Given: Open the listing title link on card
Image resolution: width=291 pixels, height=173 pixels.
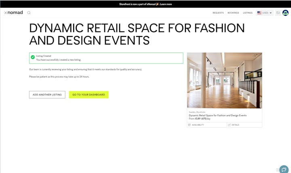Looking at the screenshot, I should point(217,115).
